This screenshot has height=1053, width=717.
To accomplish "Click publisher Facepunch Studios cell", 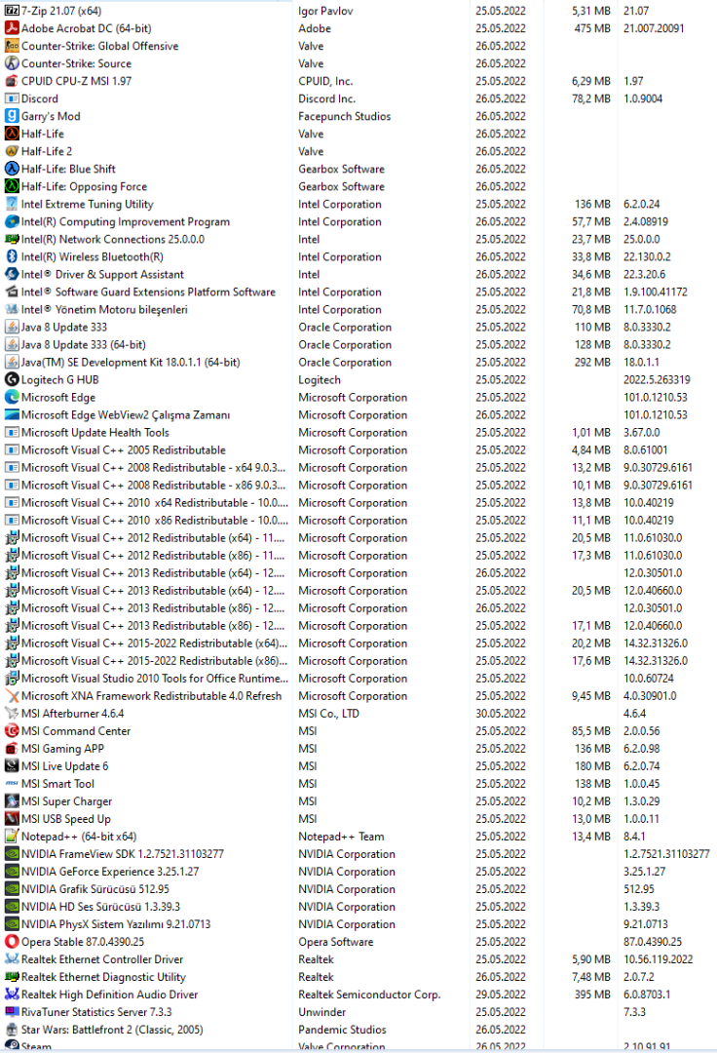I will [345, 116].
